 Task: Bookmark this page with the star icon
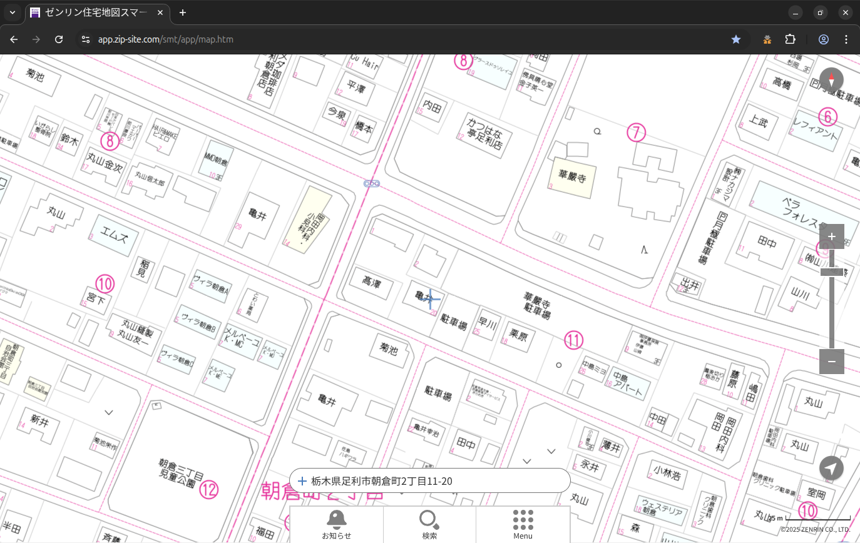click(736, 39)
